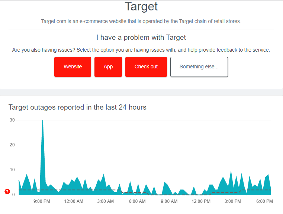Image resolution: width=283 pixels, height=214 pixels.
Task: Click the 6:00 PM axis label
Action: 264,201
